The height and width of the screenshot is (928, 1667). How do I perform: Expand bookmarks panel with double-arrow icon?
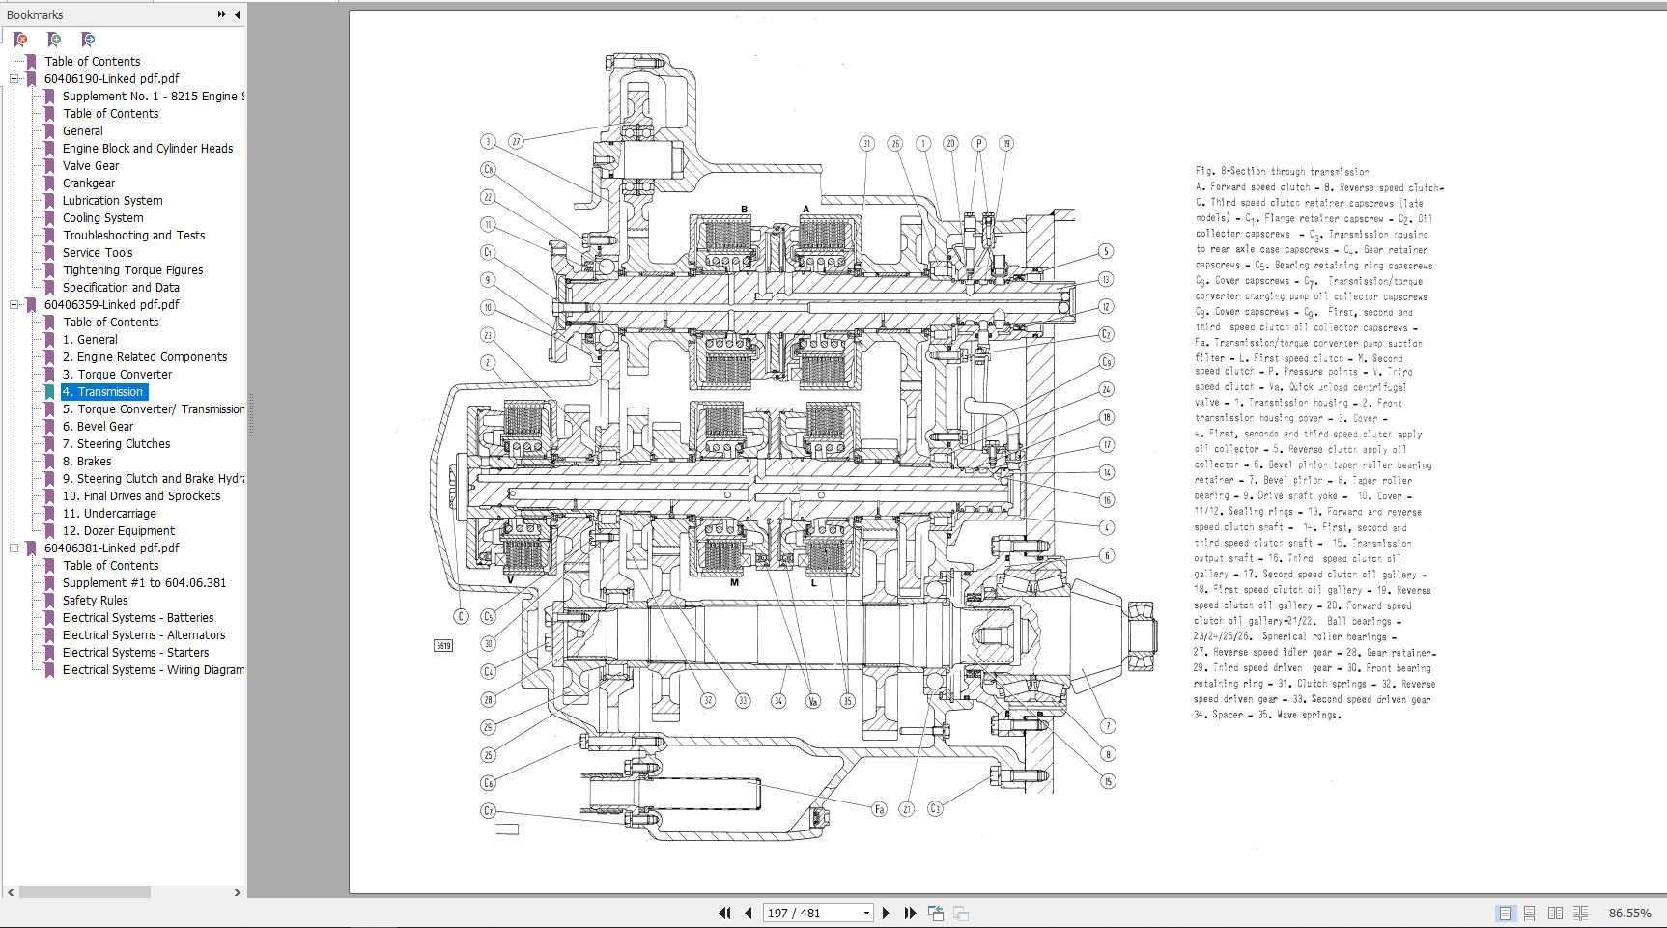coord(222,14)
